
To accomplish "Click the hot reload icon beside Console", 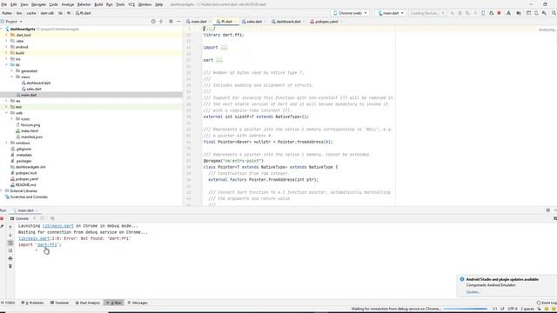I will (35, 218).
